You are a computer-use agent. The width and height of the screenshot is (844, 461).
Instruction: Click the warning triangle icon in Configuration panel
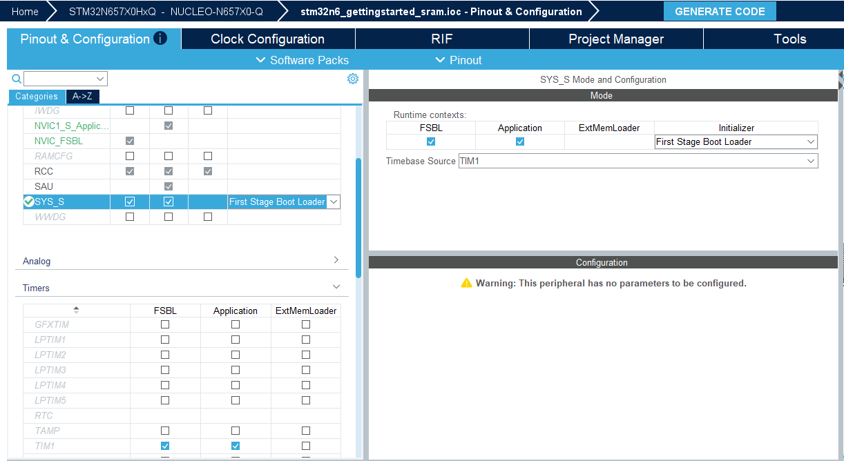click(467, 283)
